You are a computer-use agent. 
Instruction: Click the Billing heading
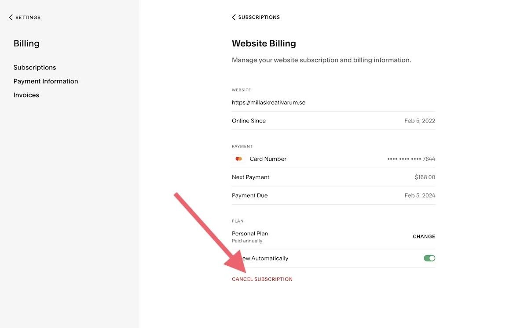point(26,43)
